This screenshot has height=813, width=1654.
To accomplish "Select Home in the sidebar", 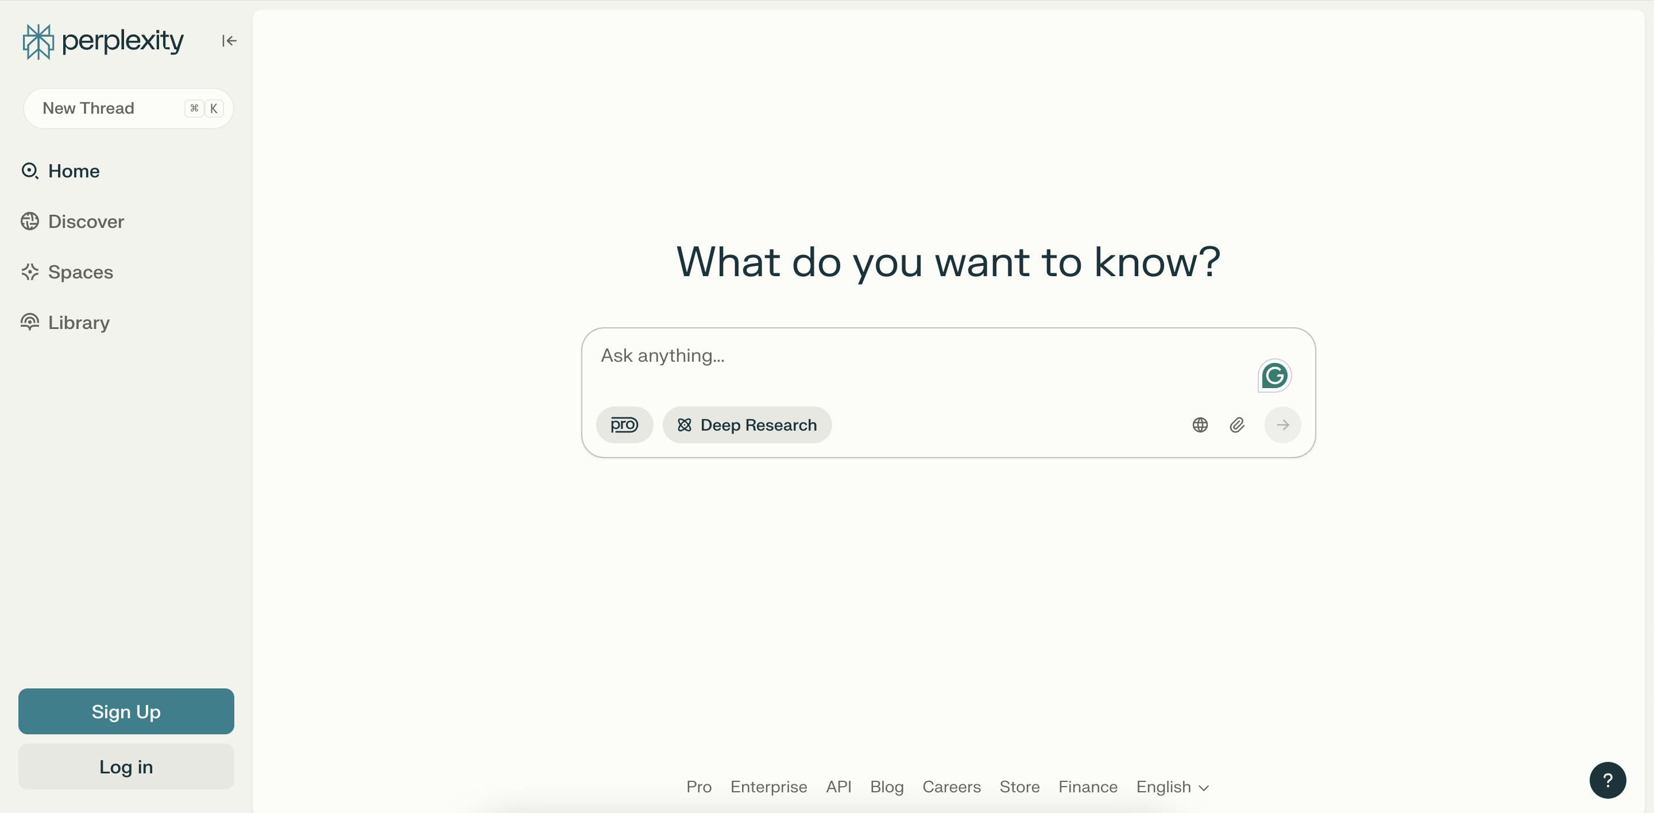I will click(x=73, y=171).
